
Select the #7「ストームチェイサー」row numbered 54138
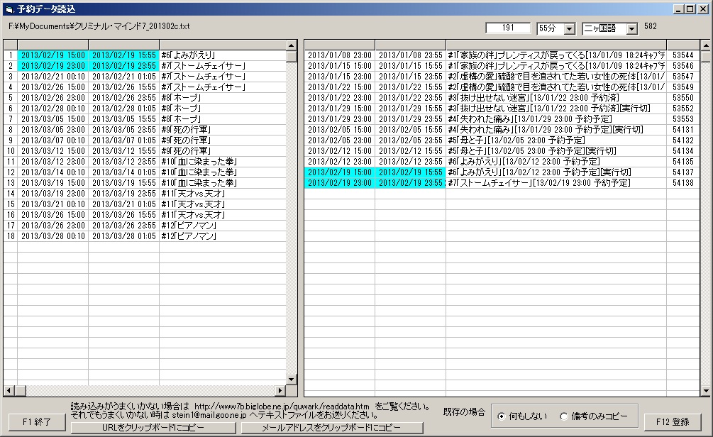point(497,183)
